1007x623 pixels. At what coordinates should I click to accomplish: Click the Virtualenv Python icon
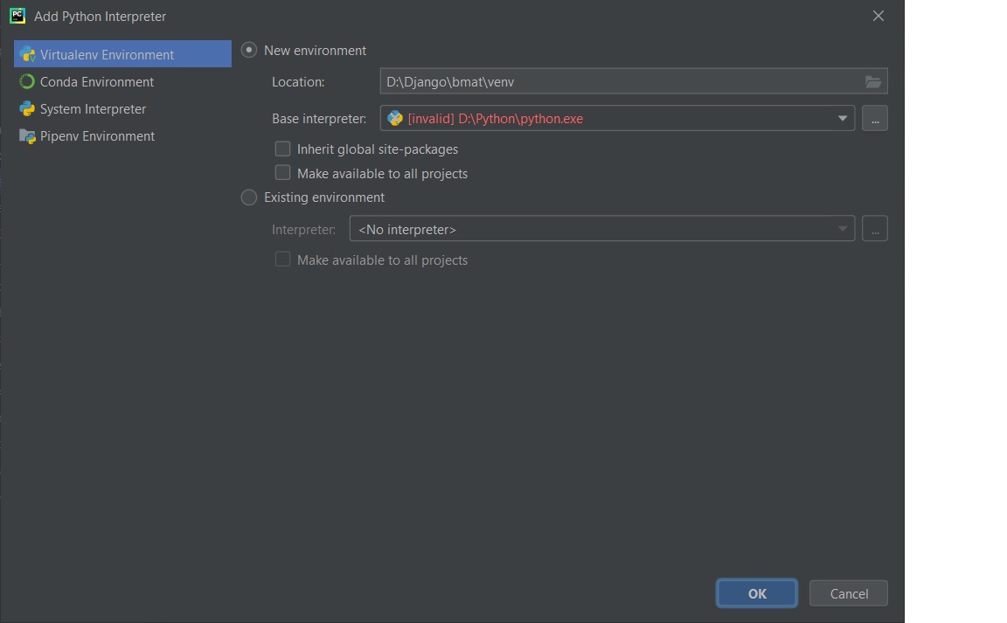(27, 54)
